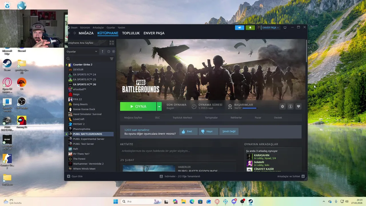Open Play button options dropdown arrow

point(159,106)
